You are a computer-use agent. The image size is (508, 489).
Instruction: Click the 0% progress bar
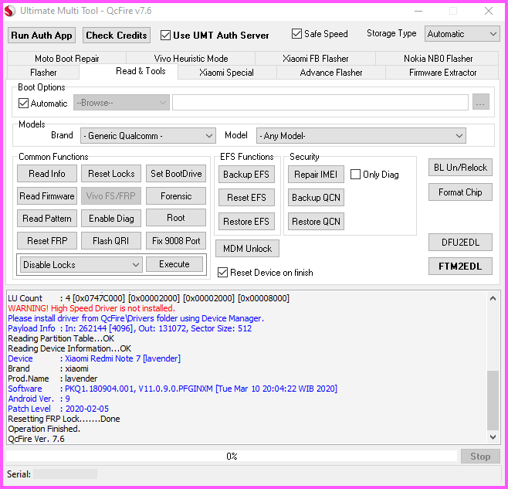tap(232, 456)
